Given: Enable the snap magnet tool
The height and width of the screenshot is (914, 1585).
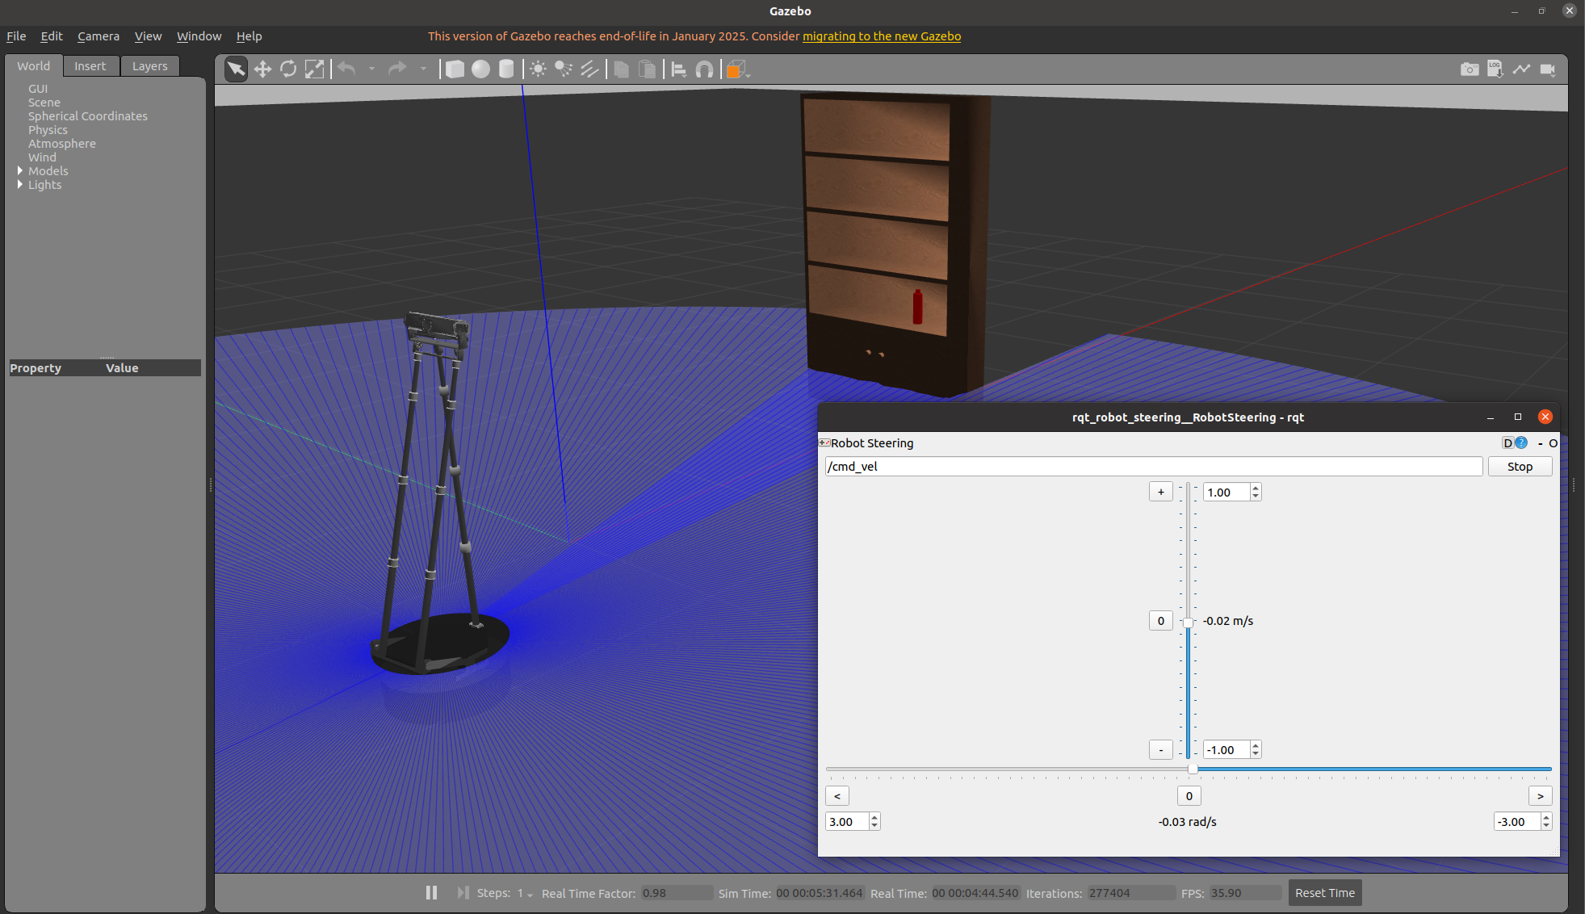Looking at the screenshot, I should pos(704,69).
